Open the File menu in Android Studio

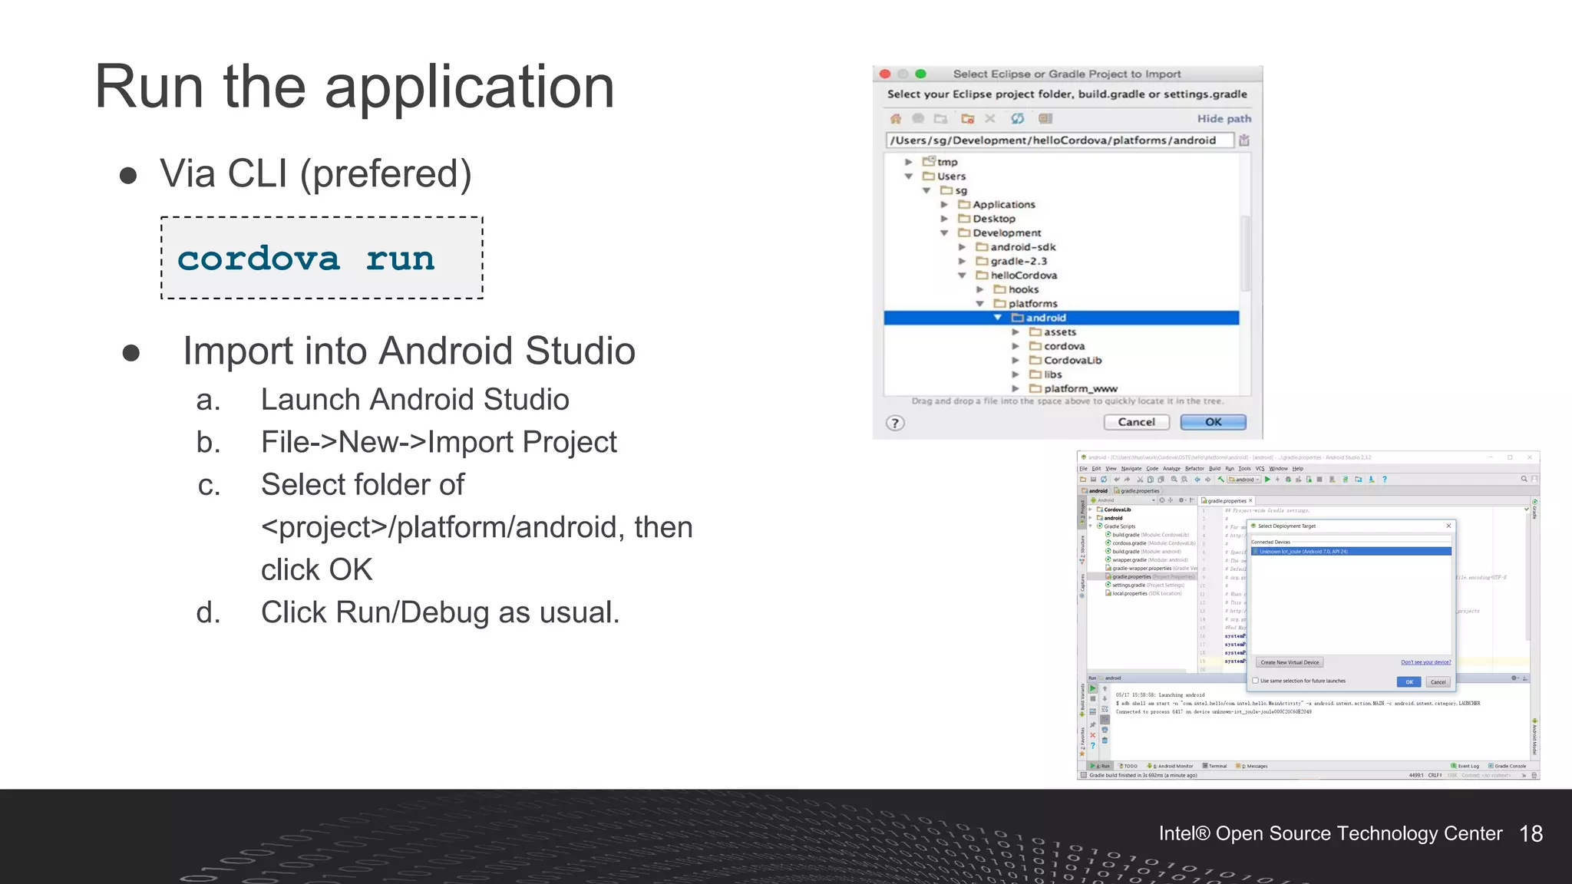pos(1083,468)
